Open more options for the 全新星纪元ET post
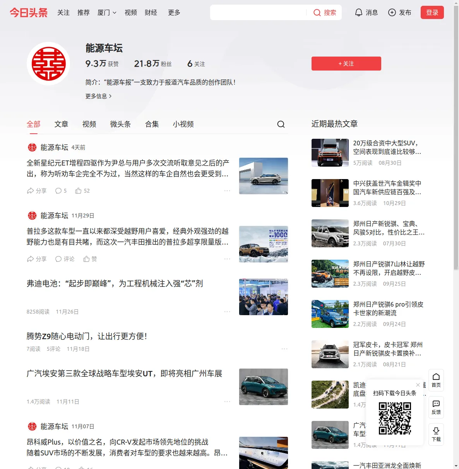 tap(227, 191)
